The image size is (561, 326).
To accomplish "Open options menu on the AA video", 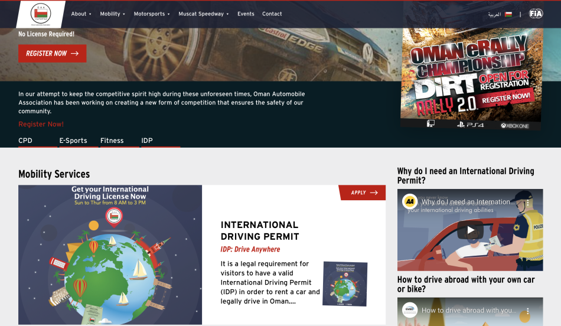I will coord(528,202).
